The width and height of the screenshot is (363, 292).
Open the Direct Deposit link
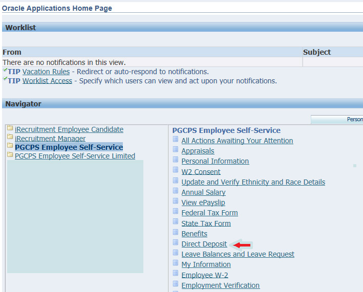click(204, 244)
